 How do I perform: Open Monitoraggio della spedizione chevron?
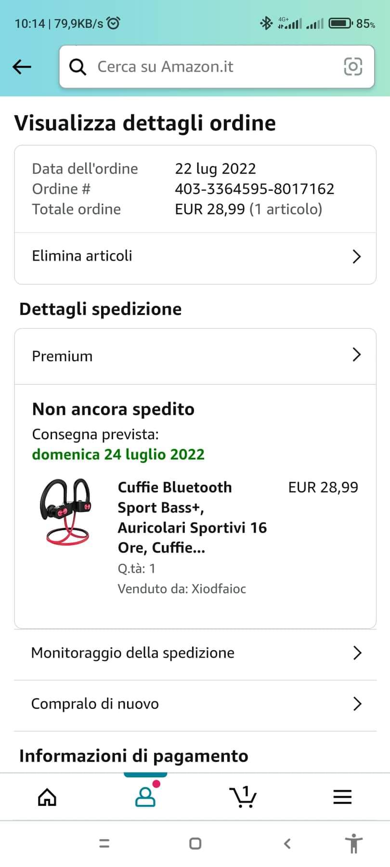[357, 653]
